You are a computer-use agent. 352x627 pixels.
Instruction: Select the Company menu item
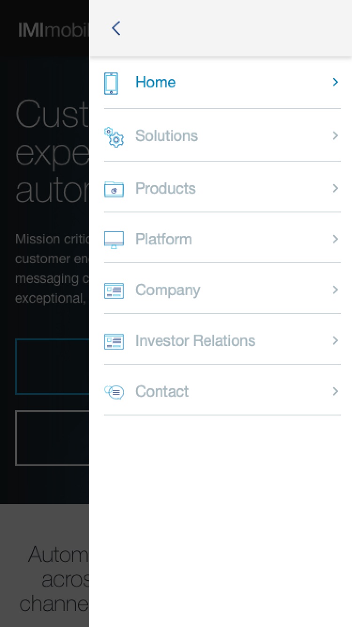(168, 290)
